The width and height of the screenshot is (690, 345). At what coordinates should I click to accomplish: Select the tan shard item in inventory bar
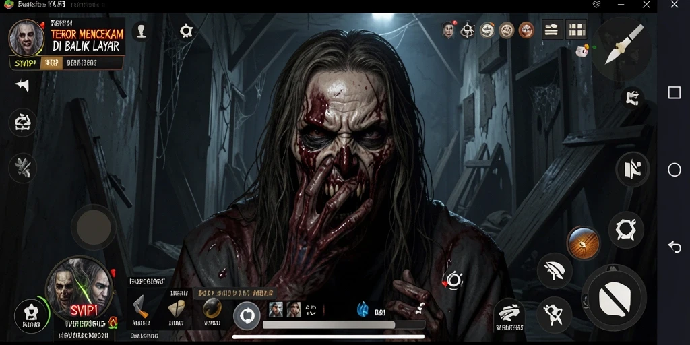pos(176,308)
